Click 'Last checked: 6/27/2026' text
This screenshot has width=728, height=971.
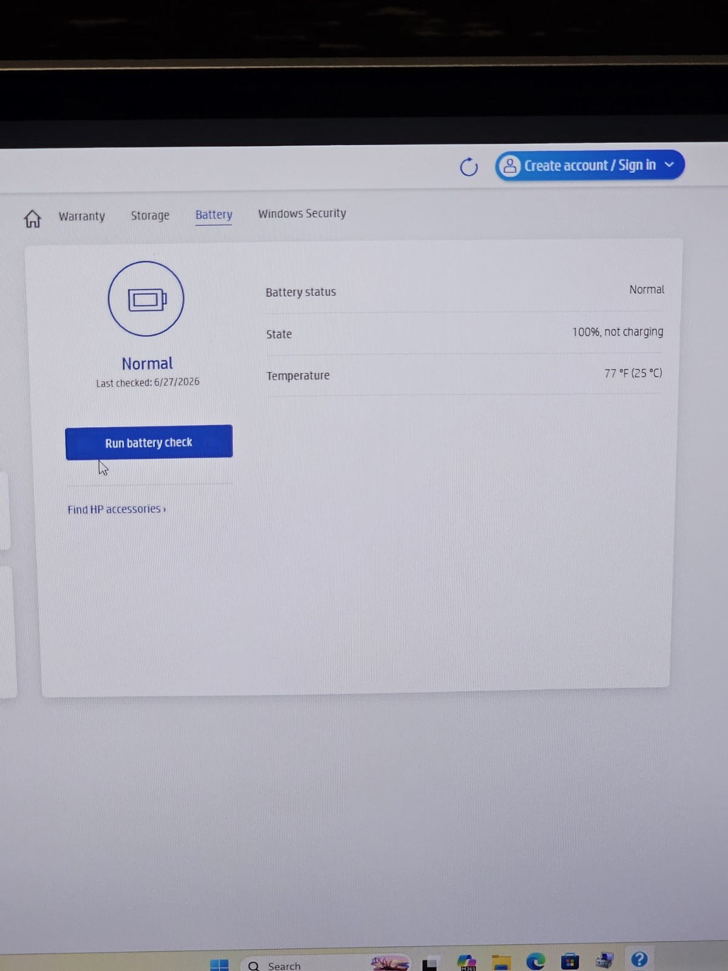(x=147, y=382)
